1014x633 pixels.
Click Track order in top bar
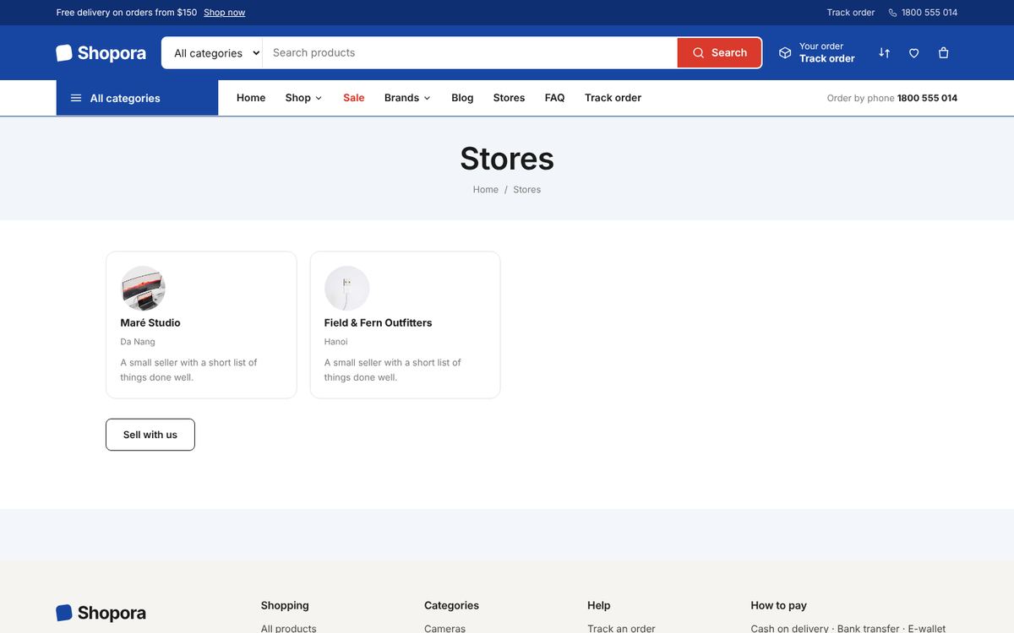coord(851,13)
